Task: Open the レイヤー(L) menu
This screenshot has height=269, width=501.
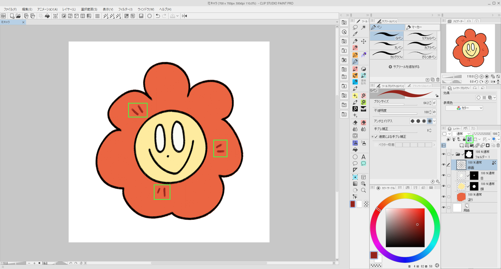Action: tap(68, 9)
